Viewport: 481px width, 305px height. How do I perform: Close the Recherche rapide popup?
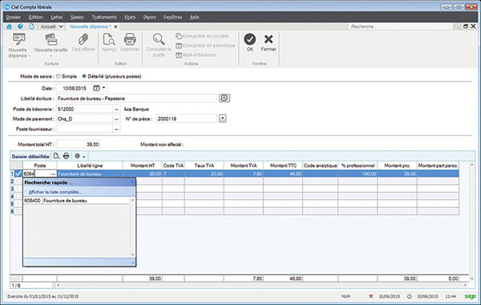pos(132,182)
